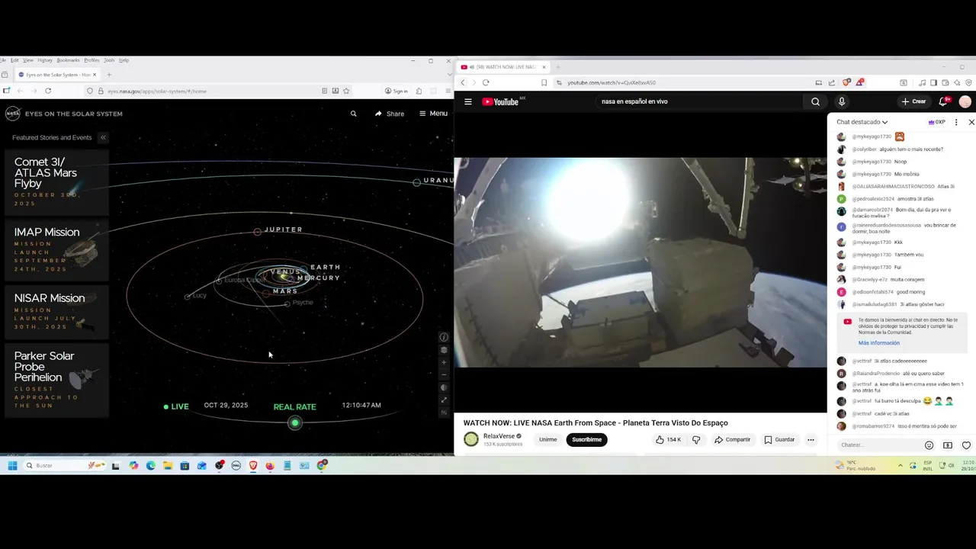
Task: Activate YouTube voice search microphone
Action: pos(842,101)
